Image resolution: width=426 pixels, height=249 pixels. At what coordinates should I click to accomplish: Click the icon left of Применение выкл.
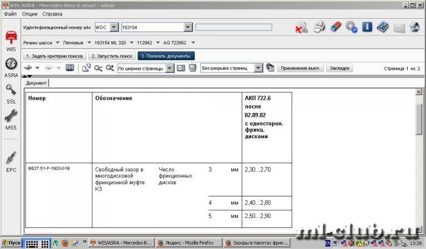point(270,68)
